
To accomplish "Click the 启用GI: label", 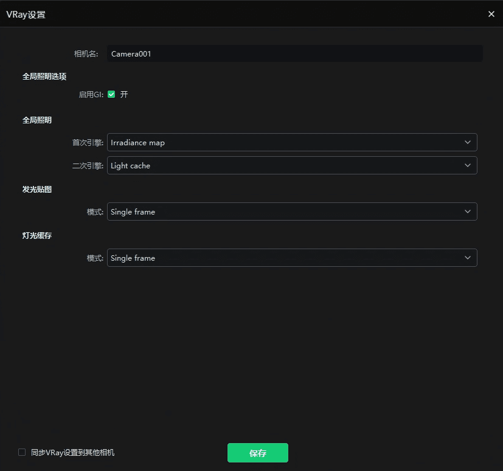I will [91, 95].
